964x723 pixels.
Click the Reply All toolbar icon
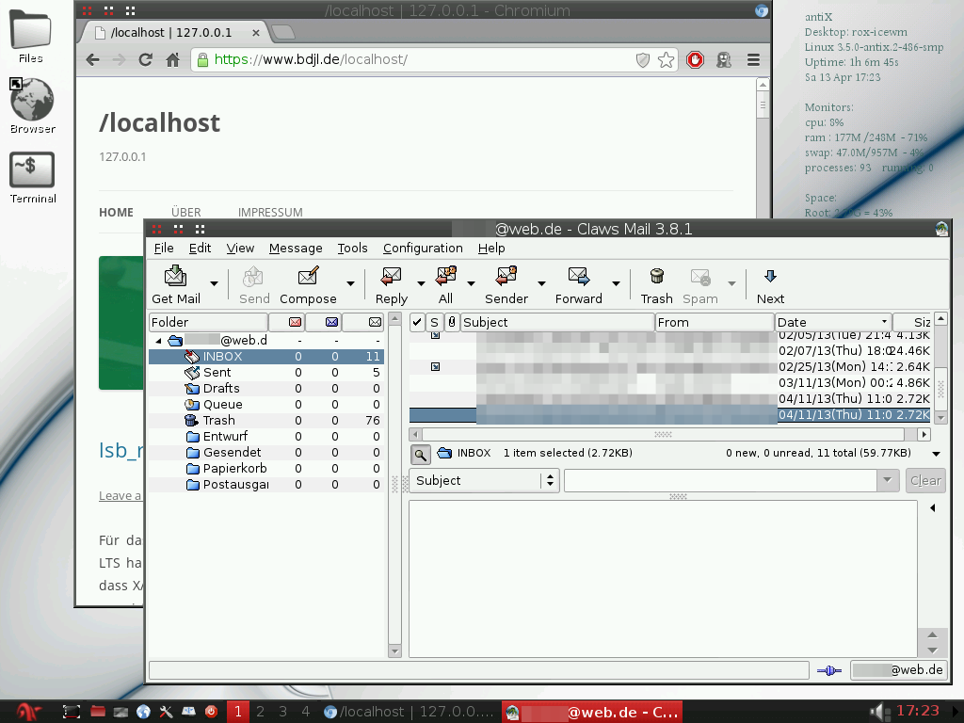click(445, 277)
